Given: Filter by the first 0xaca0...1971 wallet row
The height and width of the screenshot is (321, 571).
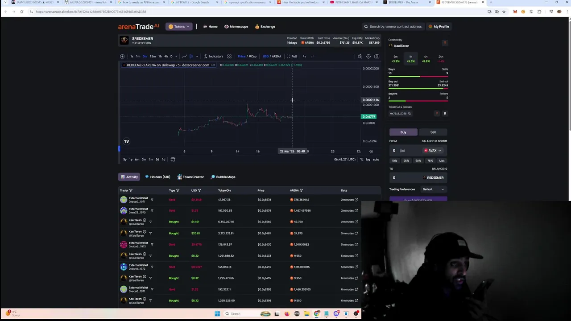Looking at the screenshot, I should (x=152, y=200).
